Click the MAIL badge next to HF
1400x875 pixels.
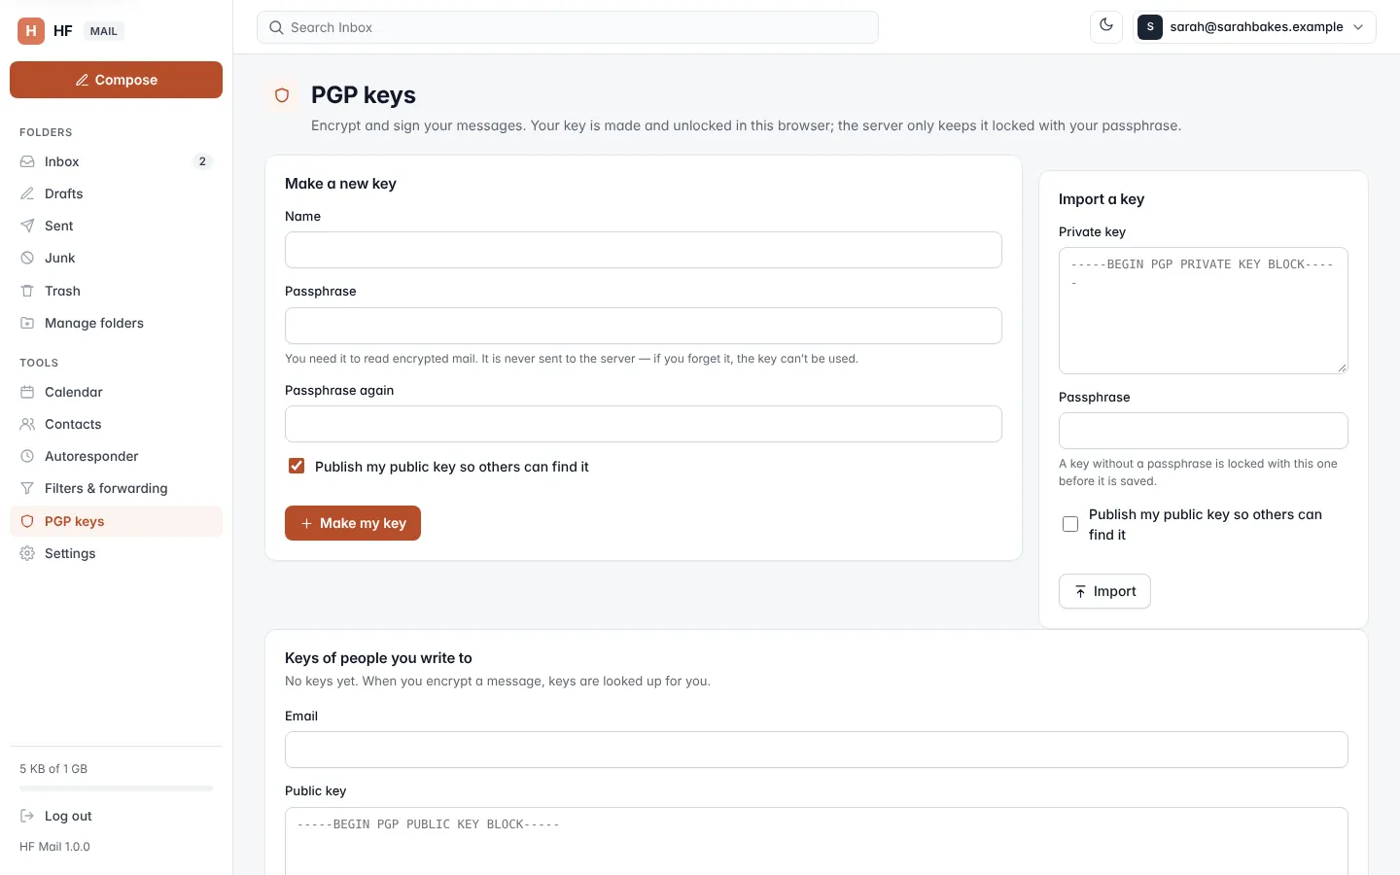(104, 31)
